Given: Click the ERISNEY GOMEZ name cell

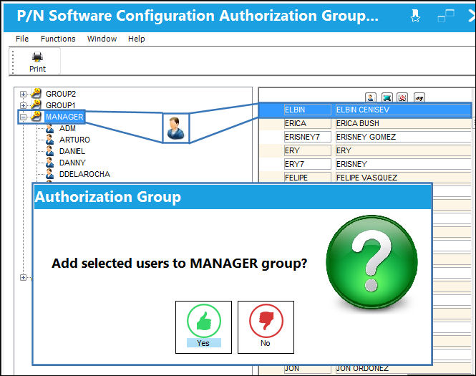Looking at the screenshot, I should 403,137.
